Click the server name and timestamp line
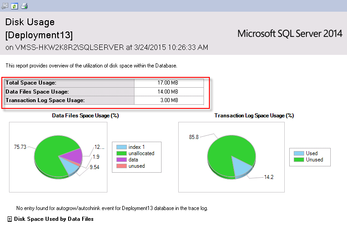This screenshot has width=347, height=228. click(106, 47)
